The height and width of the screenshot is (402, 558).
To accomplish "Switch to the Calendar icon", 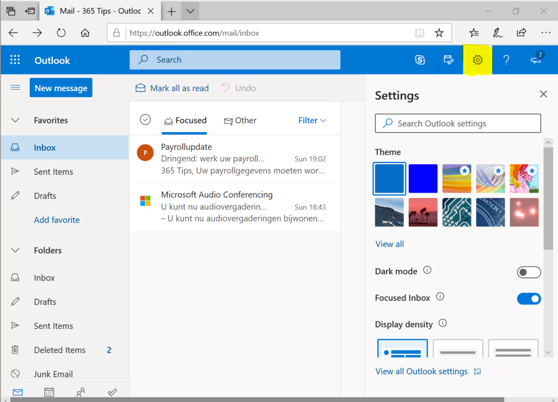I will tap(49, 392).
